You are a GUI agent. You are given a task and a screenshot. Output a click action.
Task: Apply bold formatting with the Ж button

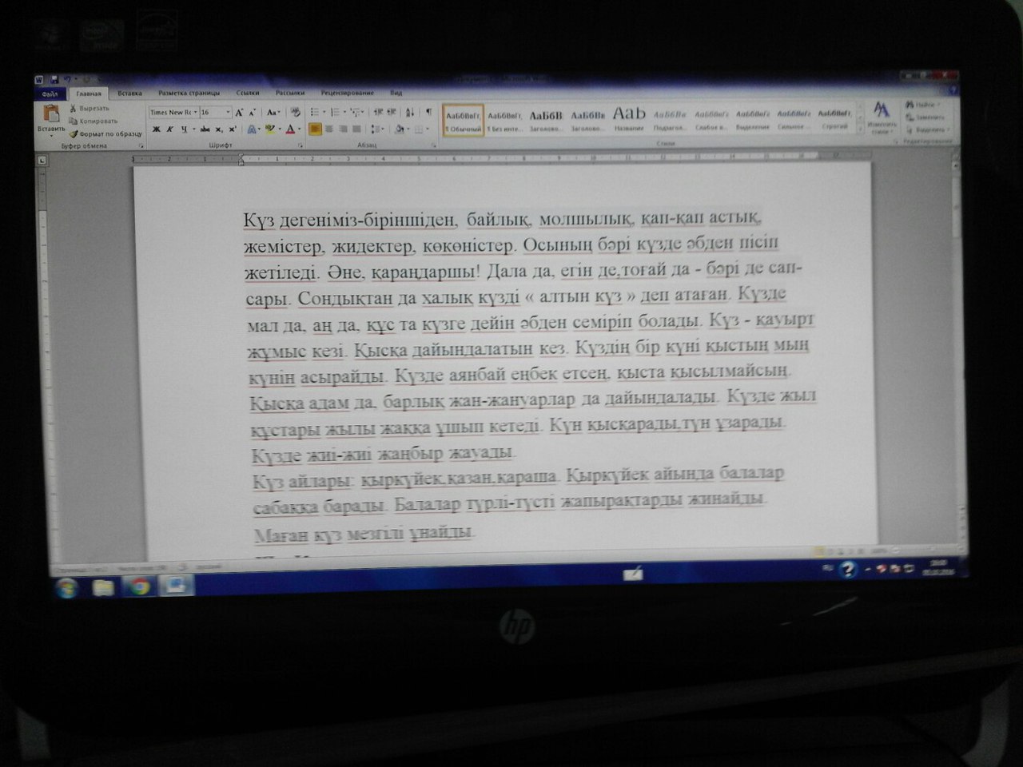point(157,129)
